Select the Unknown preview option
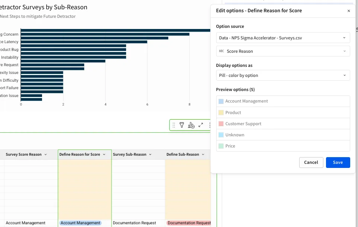This screenshot has height=227, width=358. click(235, 135)
